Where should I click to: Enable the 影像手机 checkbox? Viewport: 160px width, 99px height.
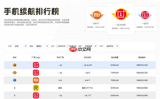click(68, 46)
